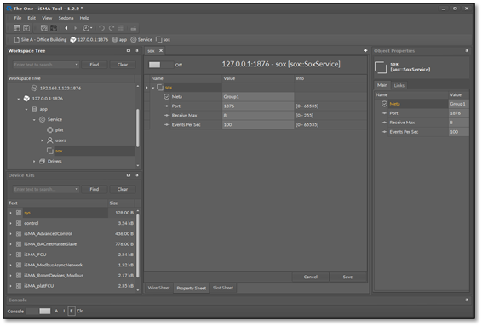Click Clear in Workspace Tree panel
The height and width of the screenshot is (326, 482).
pyautogui.click(x=123, y=65)
